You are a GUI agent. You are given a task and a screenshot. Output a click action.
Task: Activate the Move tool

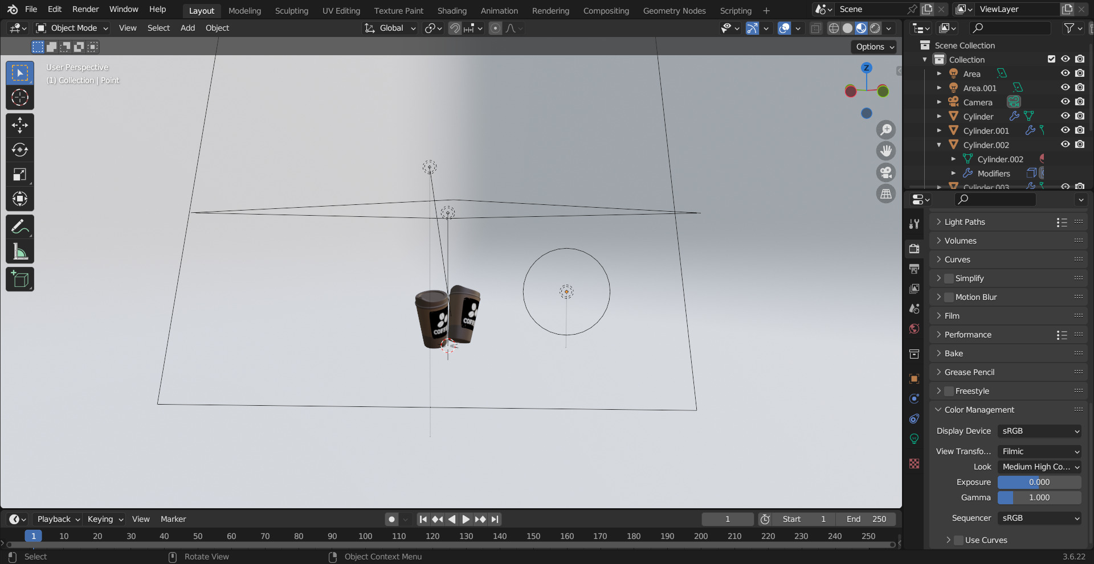[x=20, y=125]
